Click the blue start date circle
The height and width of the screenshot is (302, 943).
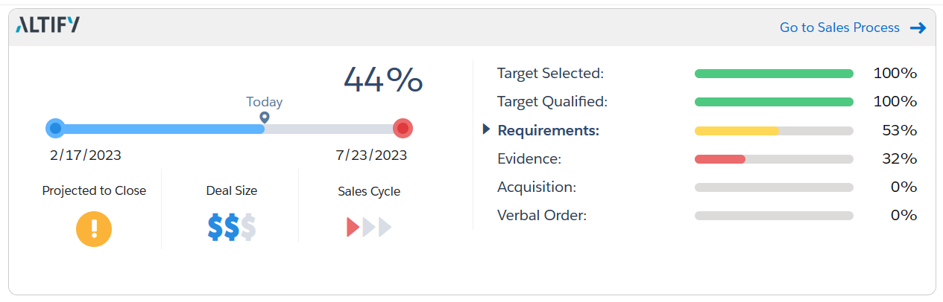(55, 129)
